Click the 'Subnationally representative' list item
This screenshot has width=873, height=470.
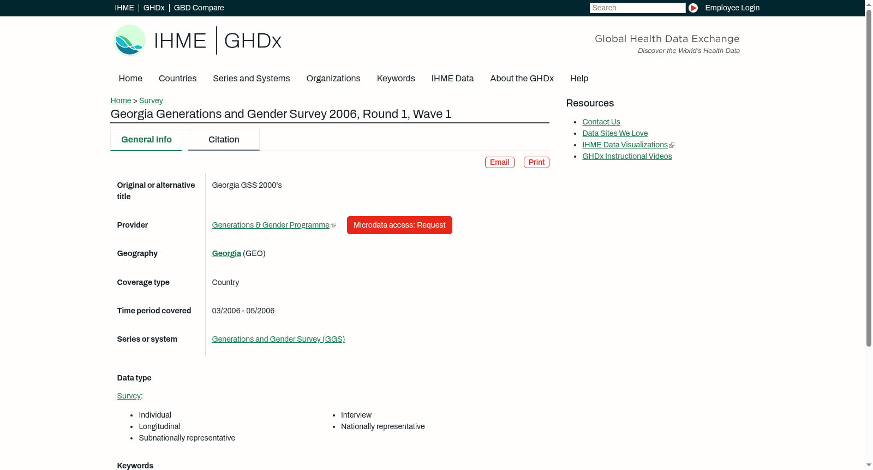point(187,438)
